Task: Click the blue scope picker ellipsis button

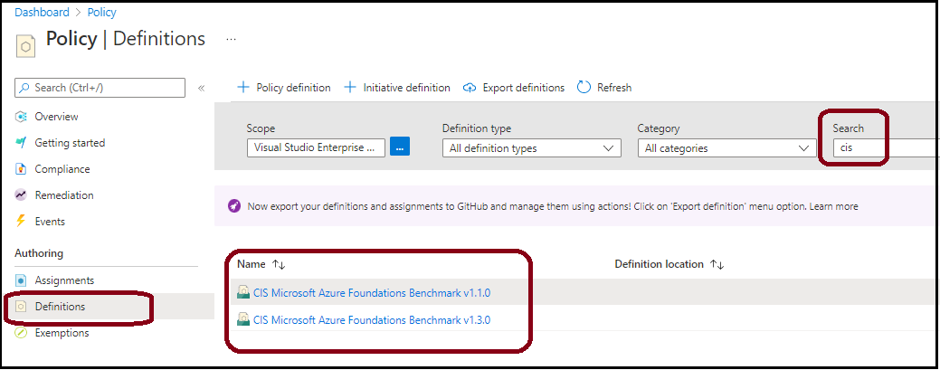Action: pyautogui.click(x=400, y=147)
